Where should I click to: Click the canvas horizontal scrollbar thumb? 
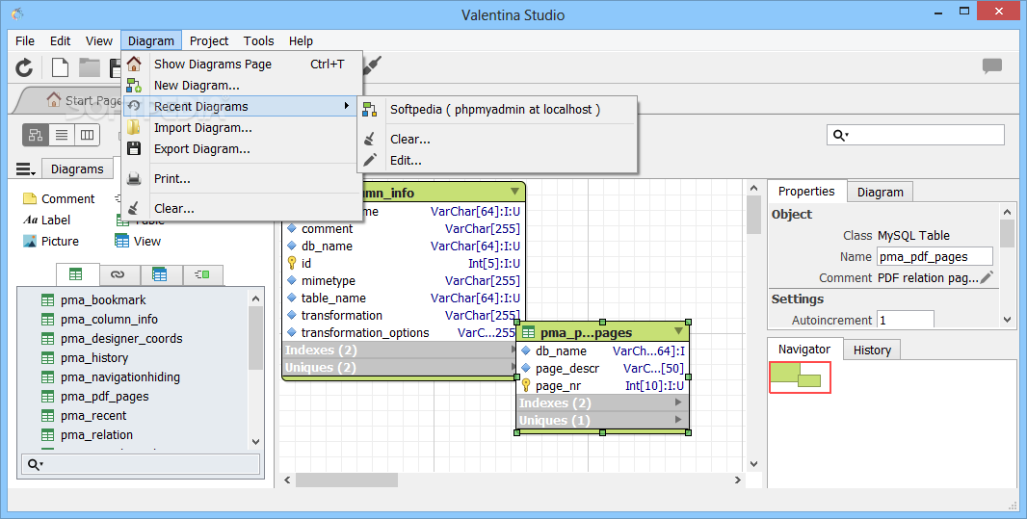[347, 480]
